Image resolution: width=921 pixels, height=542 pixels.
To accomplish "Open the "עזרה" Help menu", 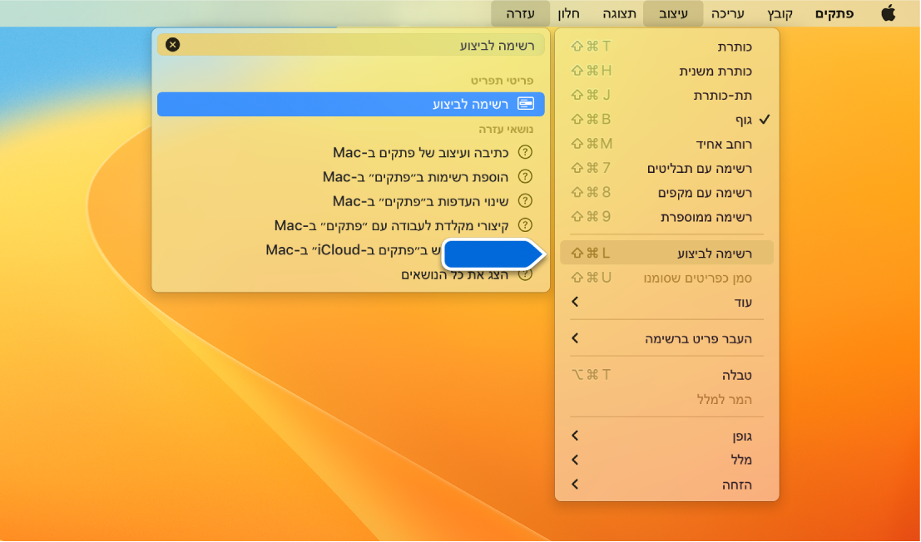I will (x=519, y=12).
